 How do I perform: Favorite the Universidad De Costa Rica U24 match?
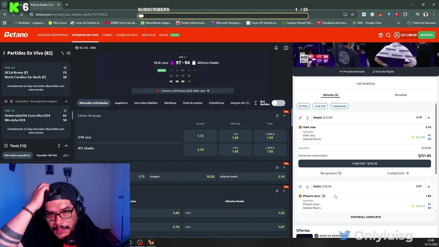pos(65,110)
